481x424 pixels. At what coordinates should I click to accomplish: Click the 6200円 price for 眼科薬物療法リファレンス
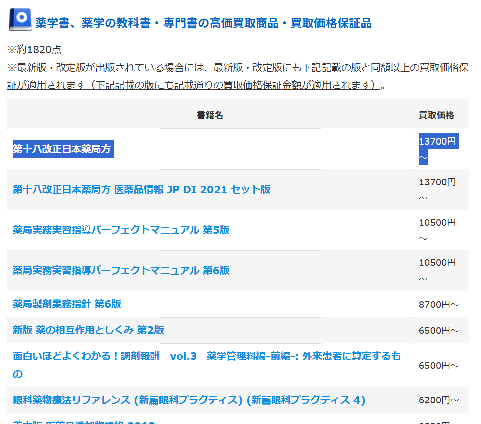click(439, 400)
